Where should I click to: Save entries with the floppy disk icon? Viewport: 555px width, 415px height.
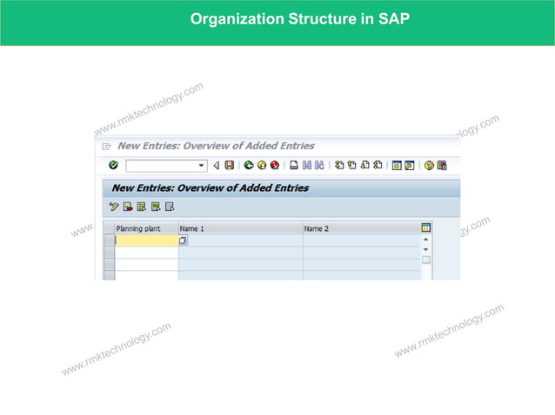click(230, 165)
